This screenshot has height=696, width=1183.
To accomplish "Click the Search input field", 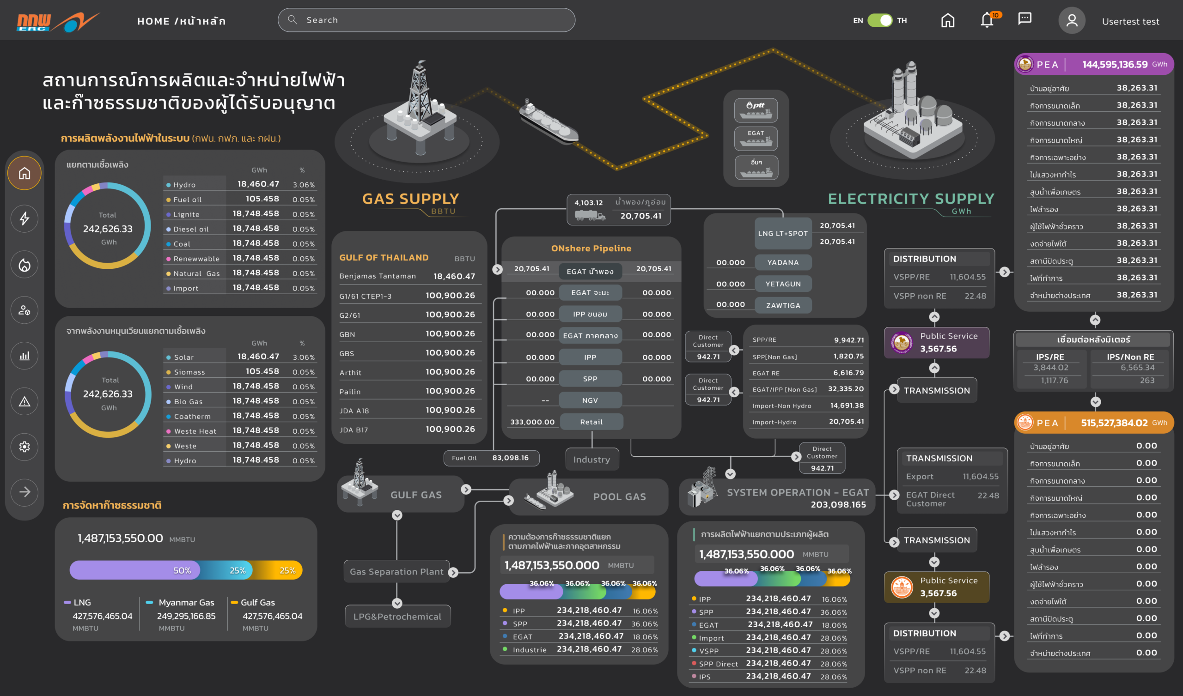I will pyautogui.click(x=426, y=20).
